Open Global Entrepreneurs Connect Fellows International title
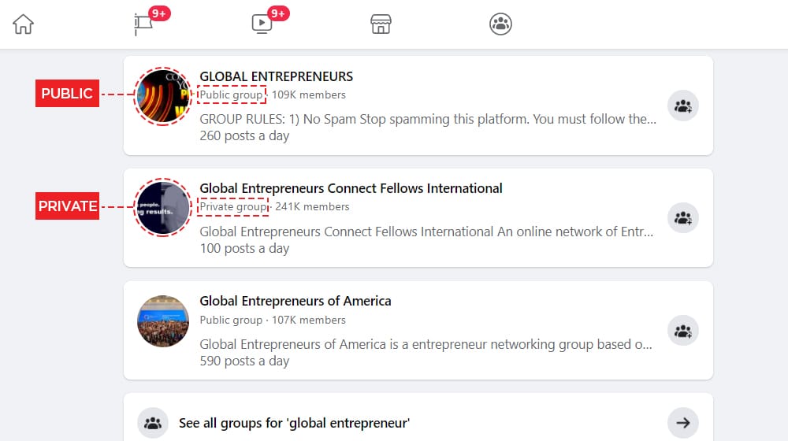 tap(351, 188)
